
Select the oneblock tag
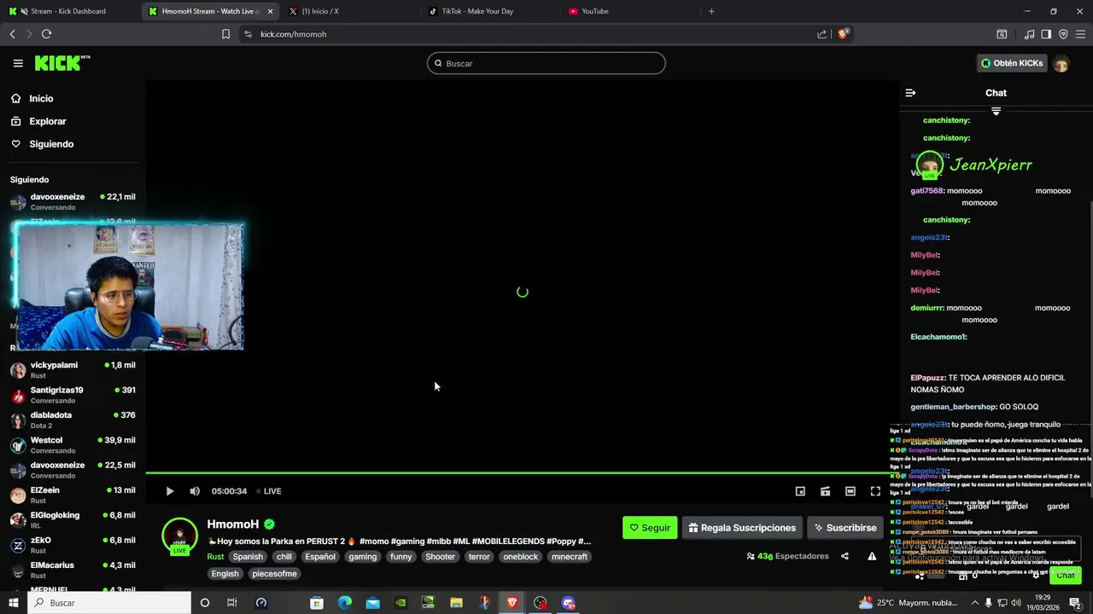click(521, 557)
